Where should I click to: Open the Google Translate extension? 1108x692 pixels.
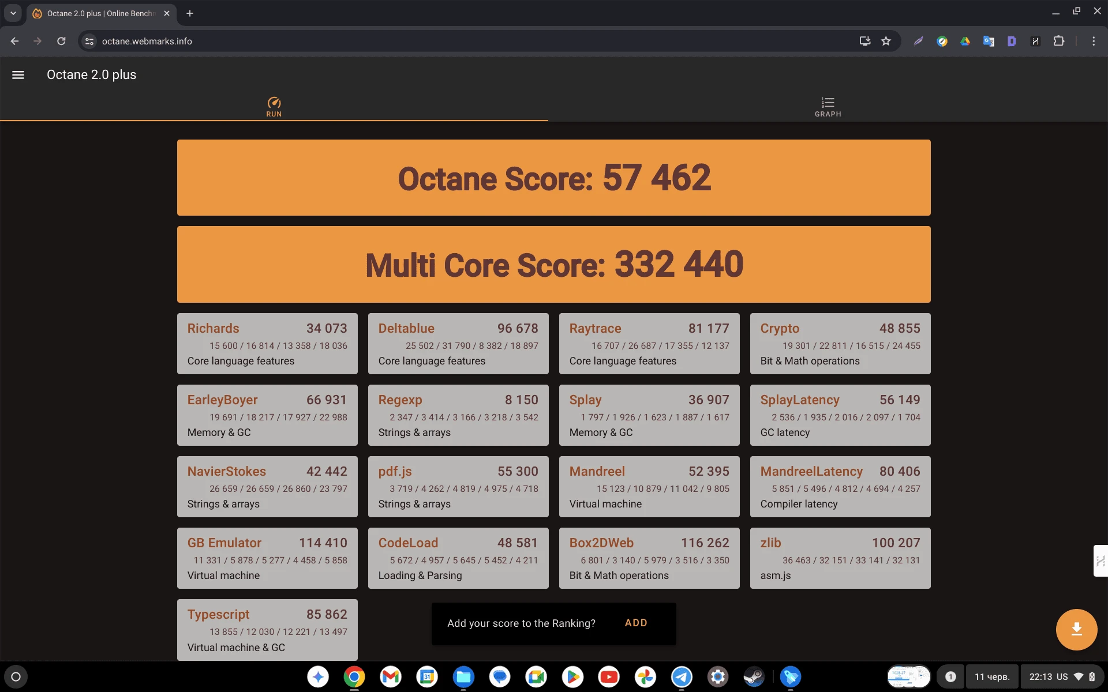[x=989, y=41]
